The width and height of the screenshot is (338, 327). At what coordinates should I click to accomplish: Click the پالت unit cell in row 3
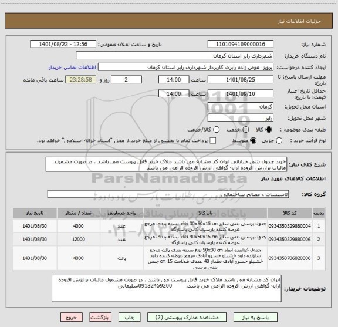point(121,258)
